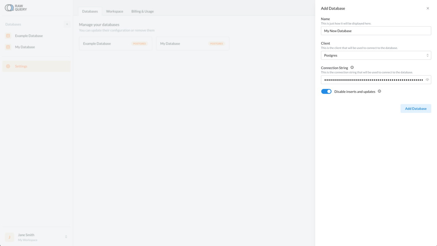
Task: Click the Settings gear icon
Action: pos(8,66)
